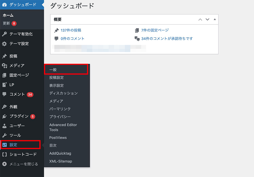Click the speech bubble icon beside コメント in sidebar
254x177 pixels.
tap(5, 94)
